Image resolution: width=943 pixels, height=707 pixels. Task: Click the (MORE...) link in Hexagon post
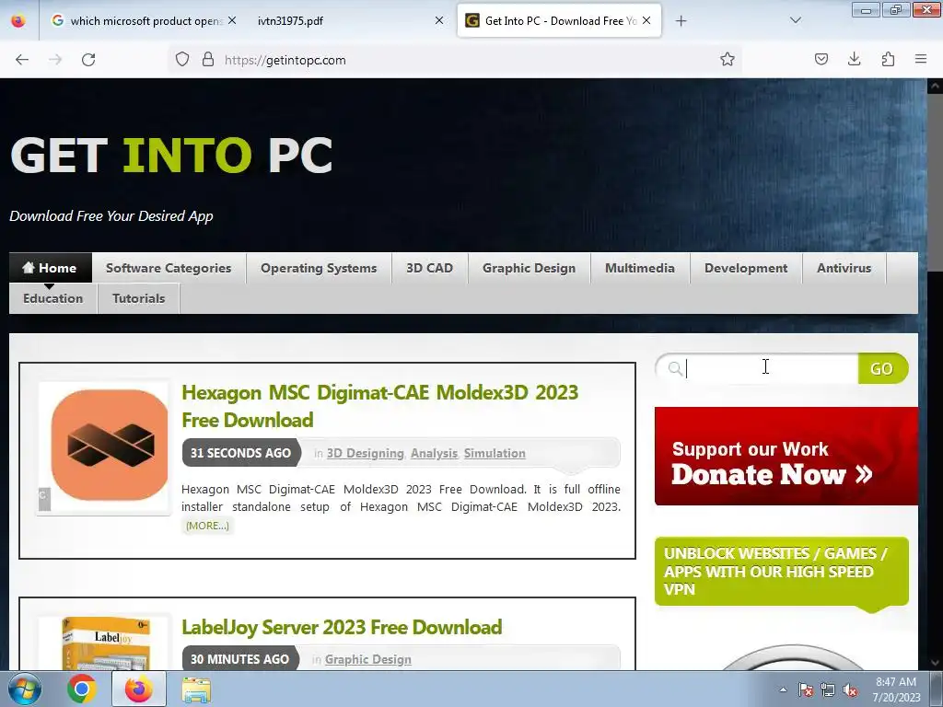pyautogui.click(x=207, y=526)
